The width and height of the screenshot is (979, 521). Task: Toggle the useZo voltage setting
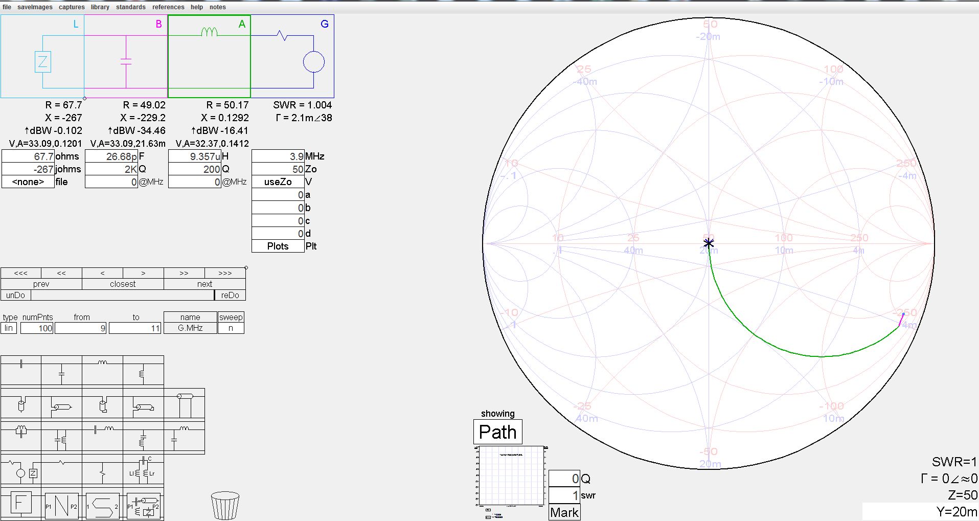[278, 182]
